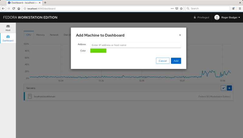The width and height of the screenshot is (243, 138).
Task: Click the Servers edit checkmark button
Action: [x=223, y=88]
